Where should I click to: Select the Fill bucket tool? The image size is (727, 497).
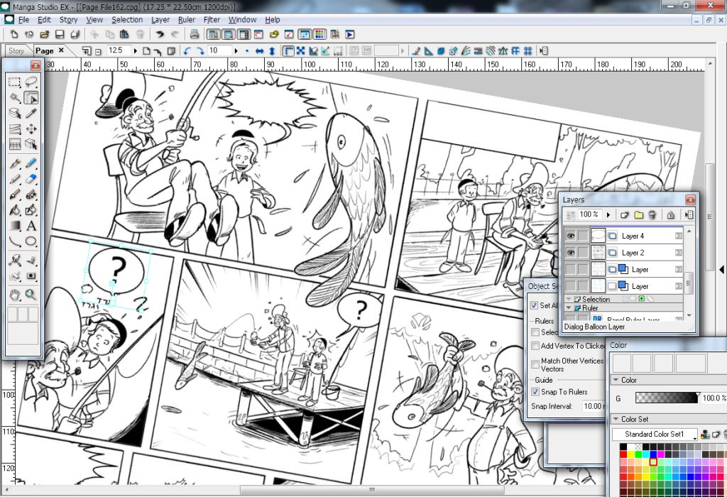tap(14, 210)
